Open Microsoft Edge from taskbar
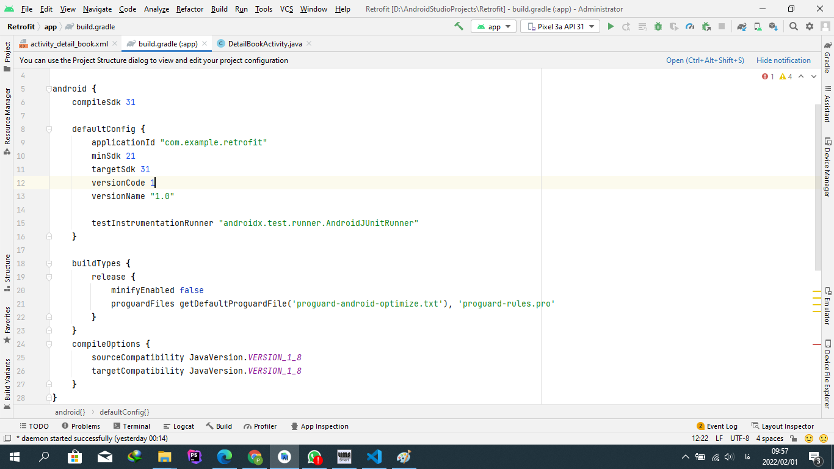This screenshot has height=469, width=834. click(x=225, y=457)
